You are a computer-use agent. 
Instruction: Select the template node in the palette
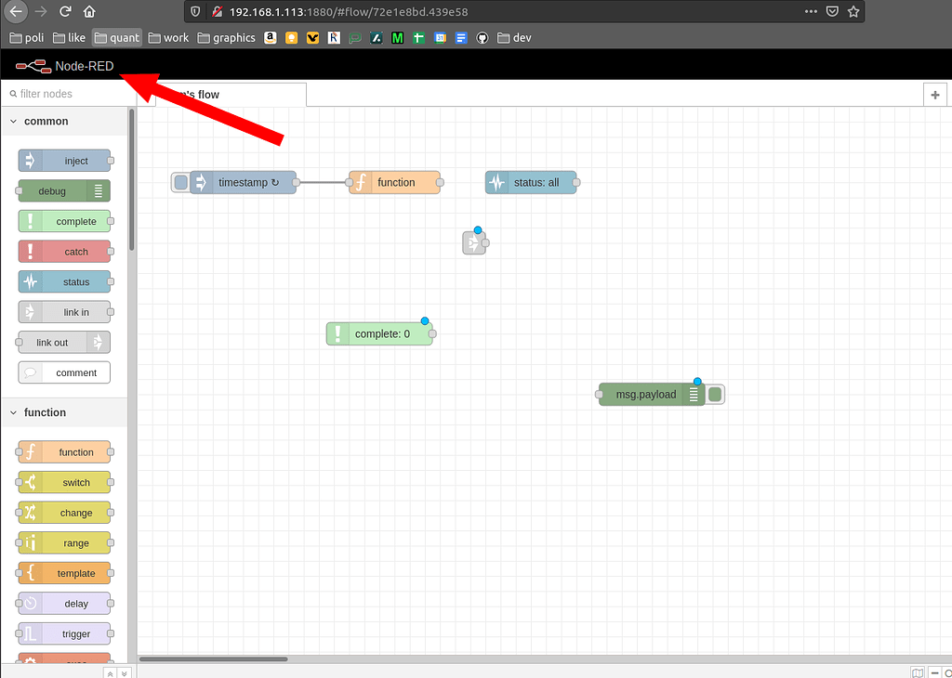(64, 573)
